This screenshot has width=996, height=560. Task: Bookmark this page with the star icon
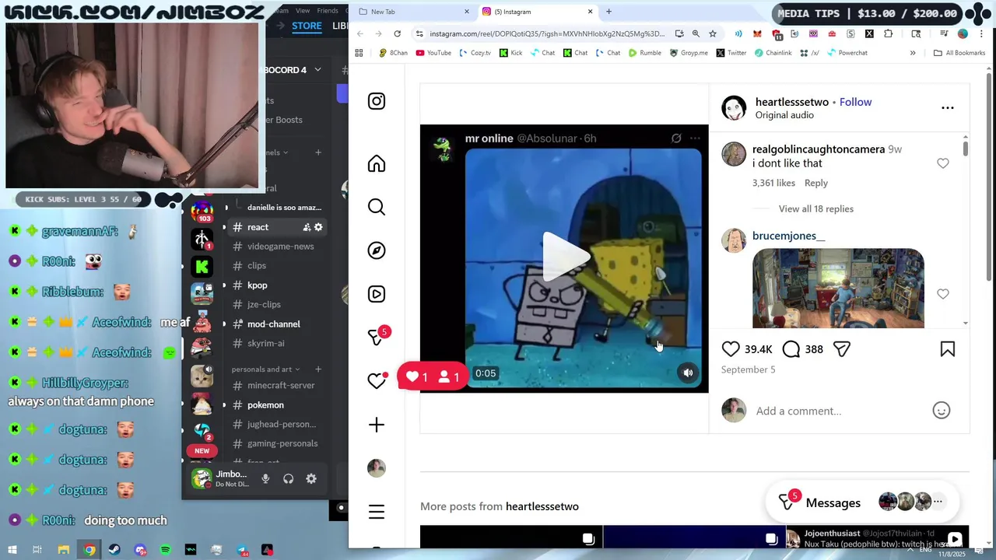[x=713, y=33]
